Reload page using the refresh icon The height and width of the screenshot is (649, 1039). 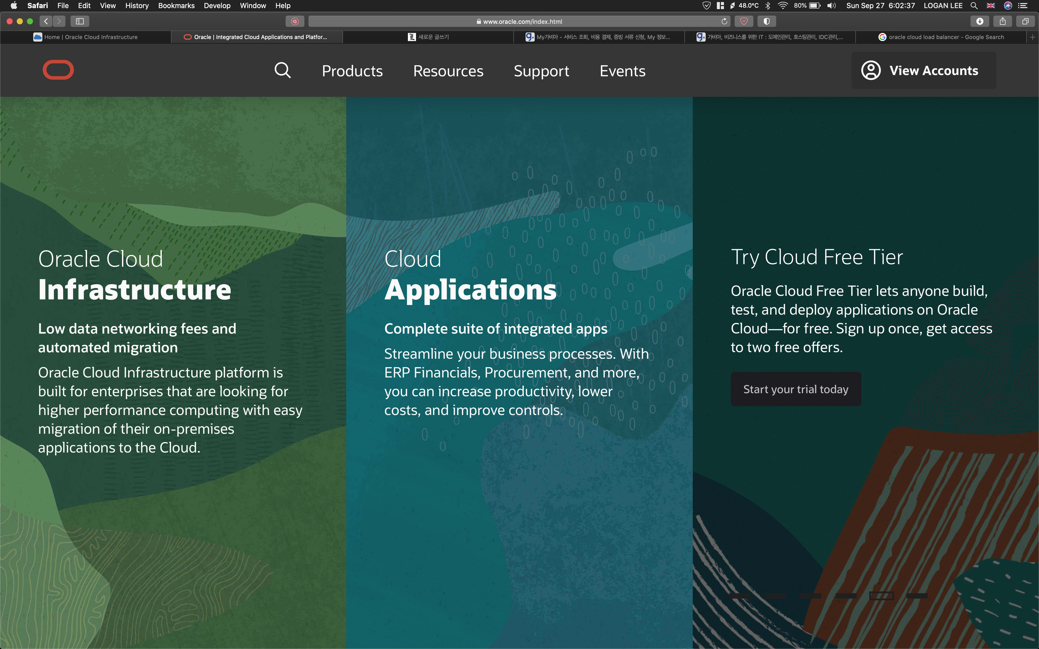(x=724, y=22)
